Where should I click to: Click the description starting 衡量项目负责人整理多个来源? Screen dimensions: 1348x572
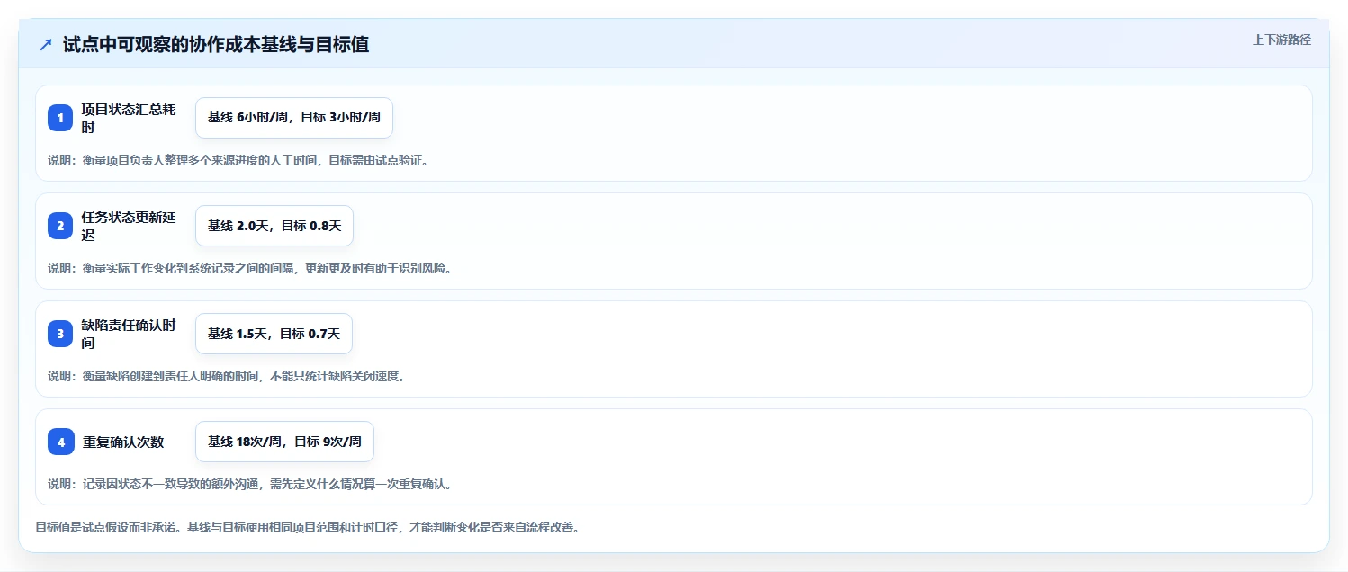[x=238, y=160]
